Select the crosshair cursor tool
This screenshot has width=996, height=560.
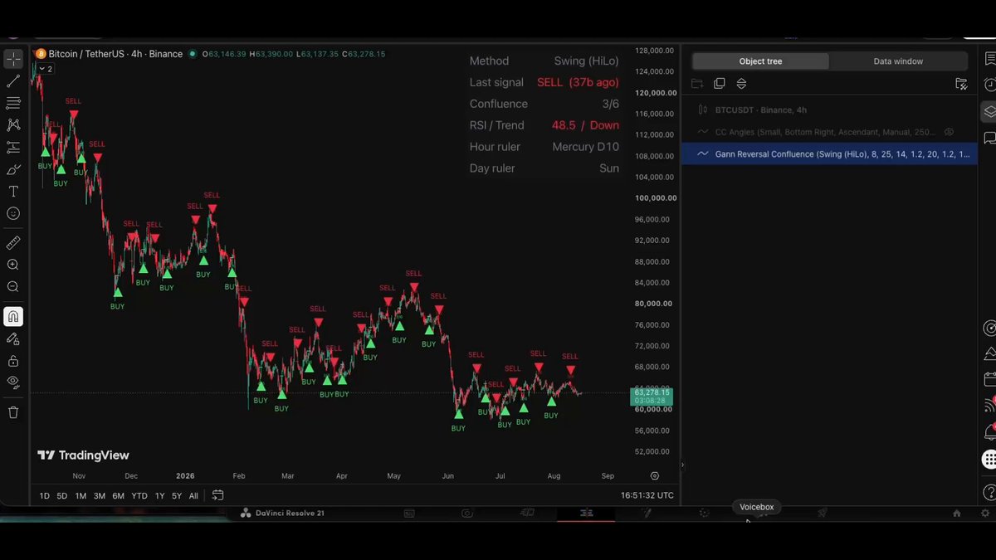(13, 59)
